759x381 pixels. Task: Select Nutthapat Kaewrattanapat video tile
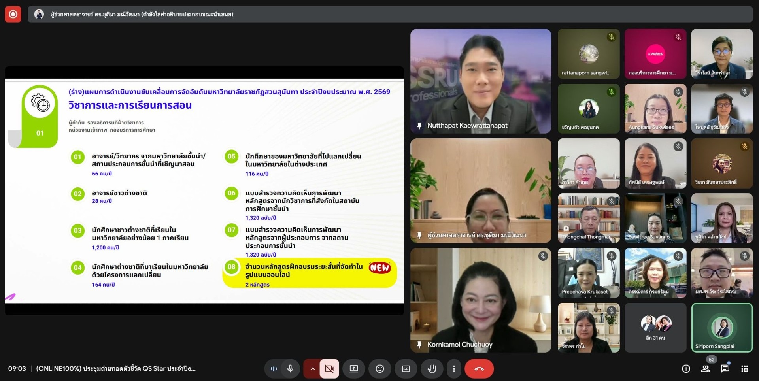(x=481, y=81)
